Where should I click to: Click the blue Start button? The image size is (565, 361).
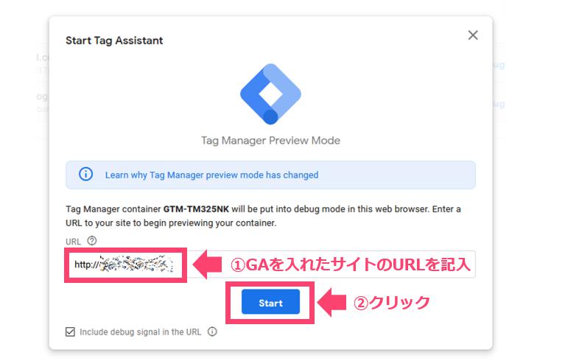270,302
